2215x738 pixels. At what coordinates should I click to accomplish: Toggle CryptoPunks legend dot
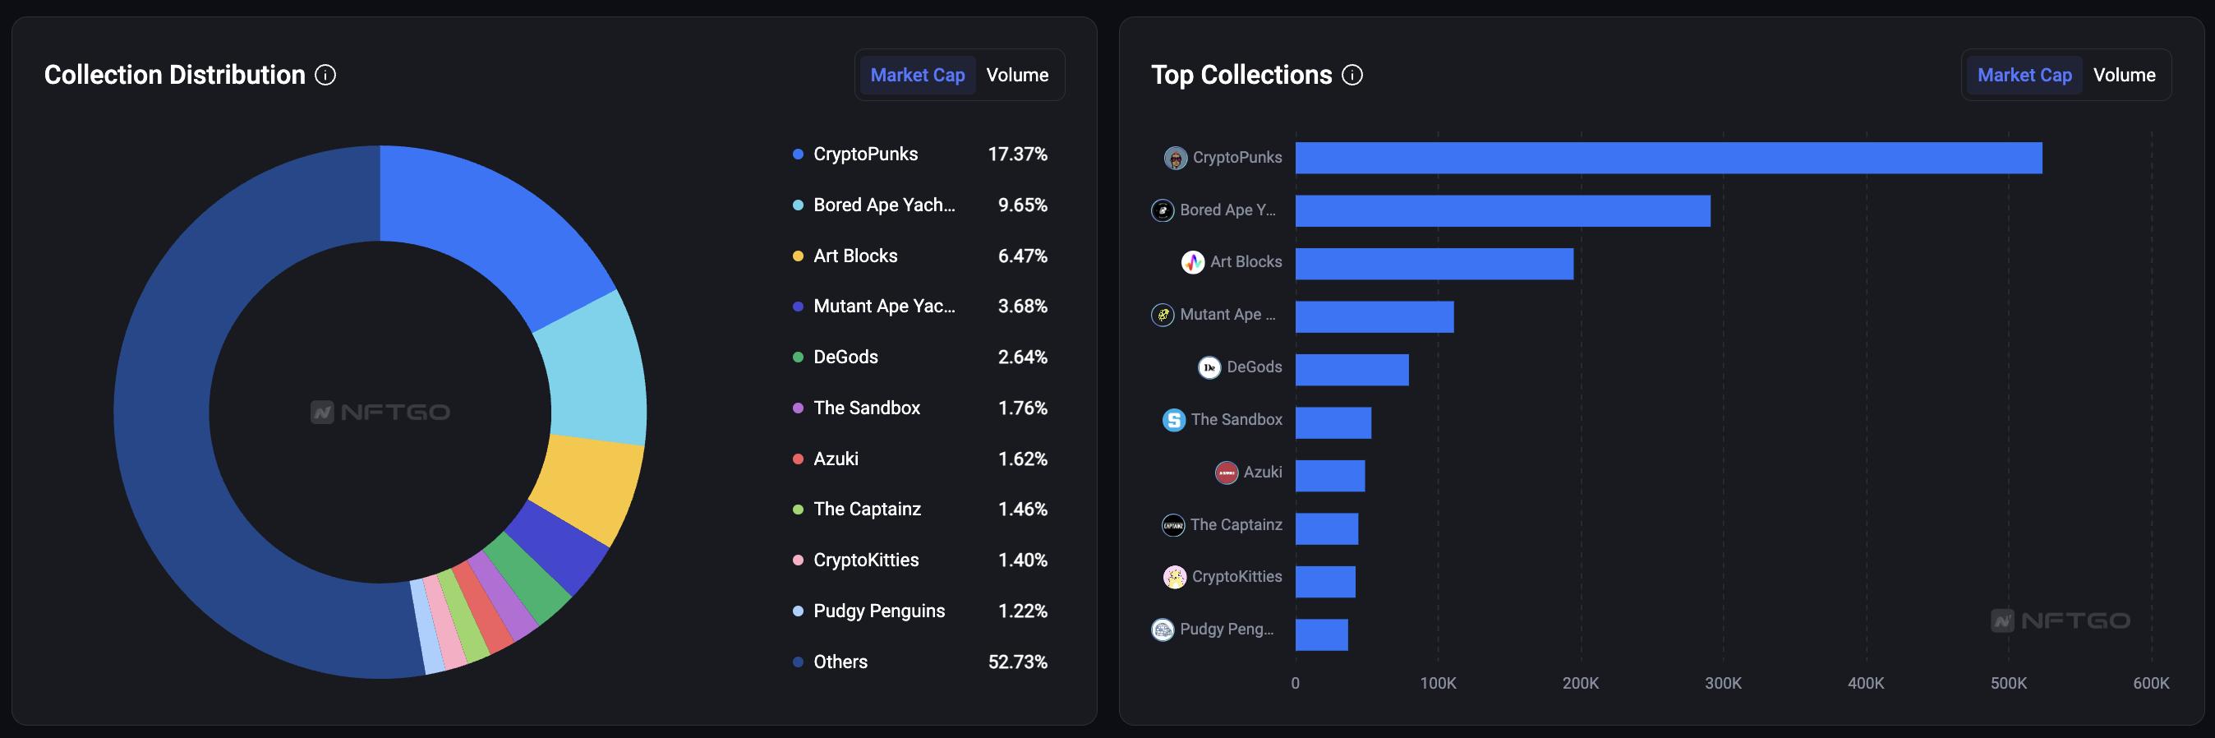(797, 154)
